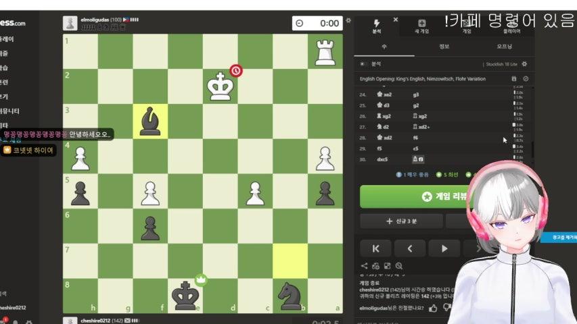577x324 pixels.
Task: Open board settings gear next to clock
Action: [x=348, y=20]
